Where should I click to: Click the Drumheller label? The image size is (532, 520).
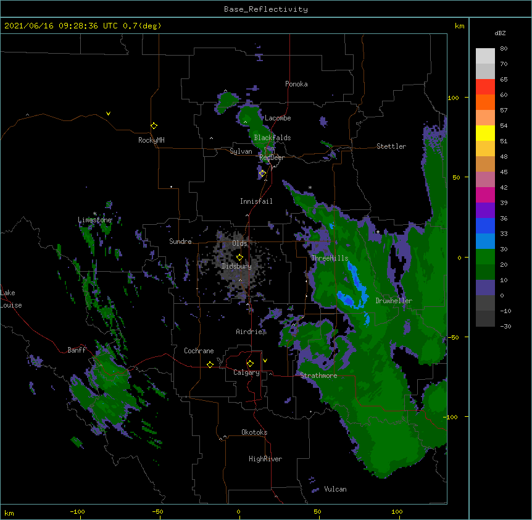[x=394, y=301]
